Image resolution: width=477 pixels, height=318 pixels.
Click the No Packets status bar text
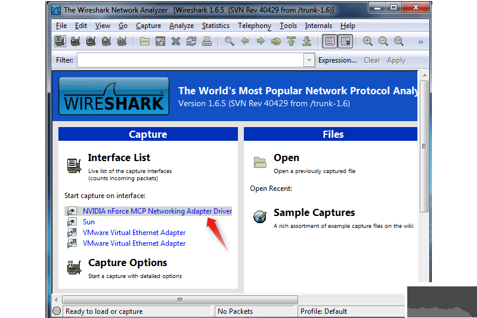235,311
